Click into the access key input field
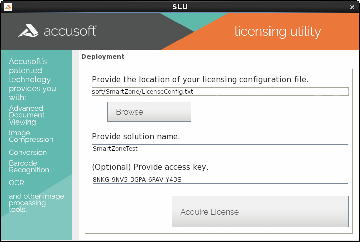The height and width of the screenshot is (242, 360). click(220, 179)
